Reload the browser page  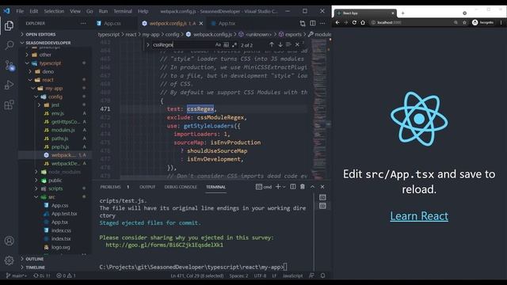(354, 22)
